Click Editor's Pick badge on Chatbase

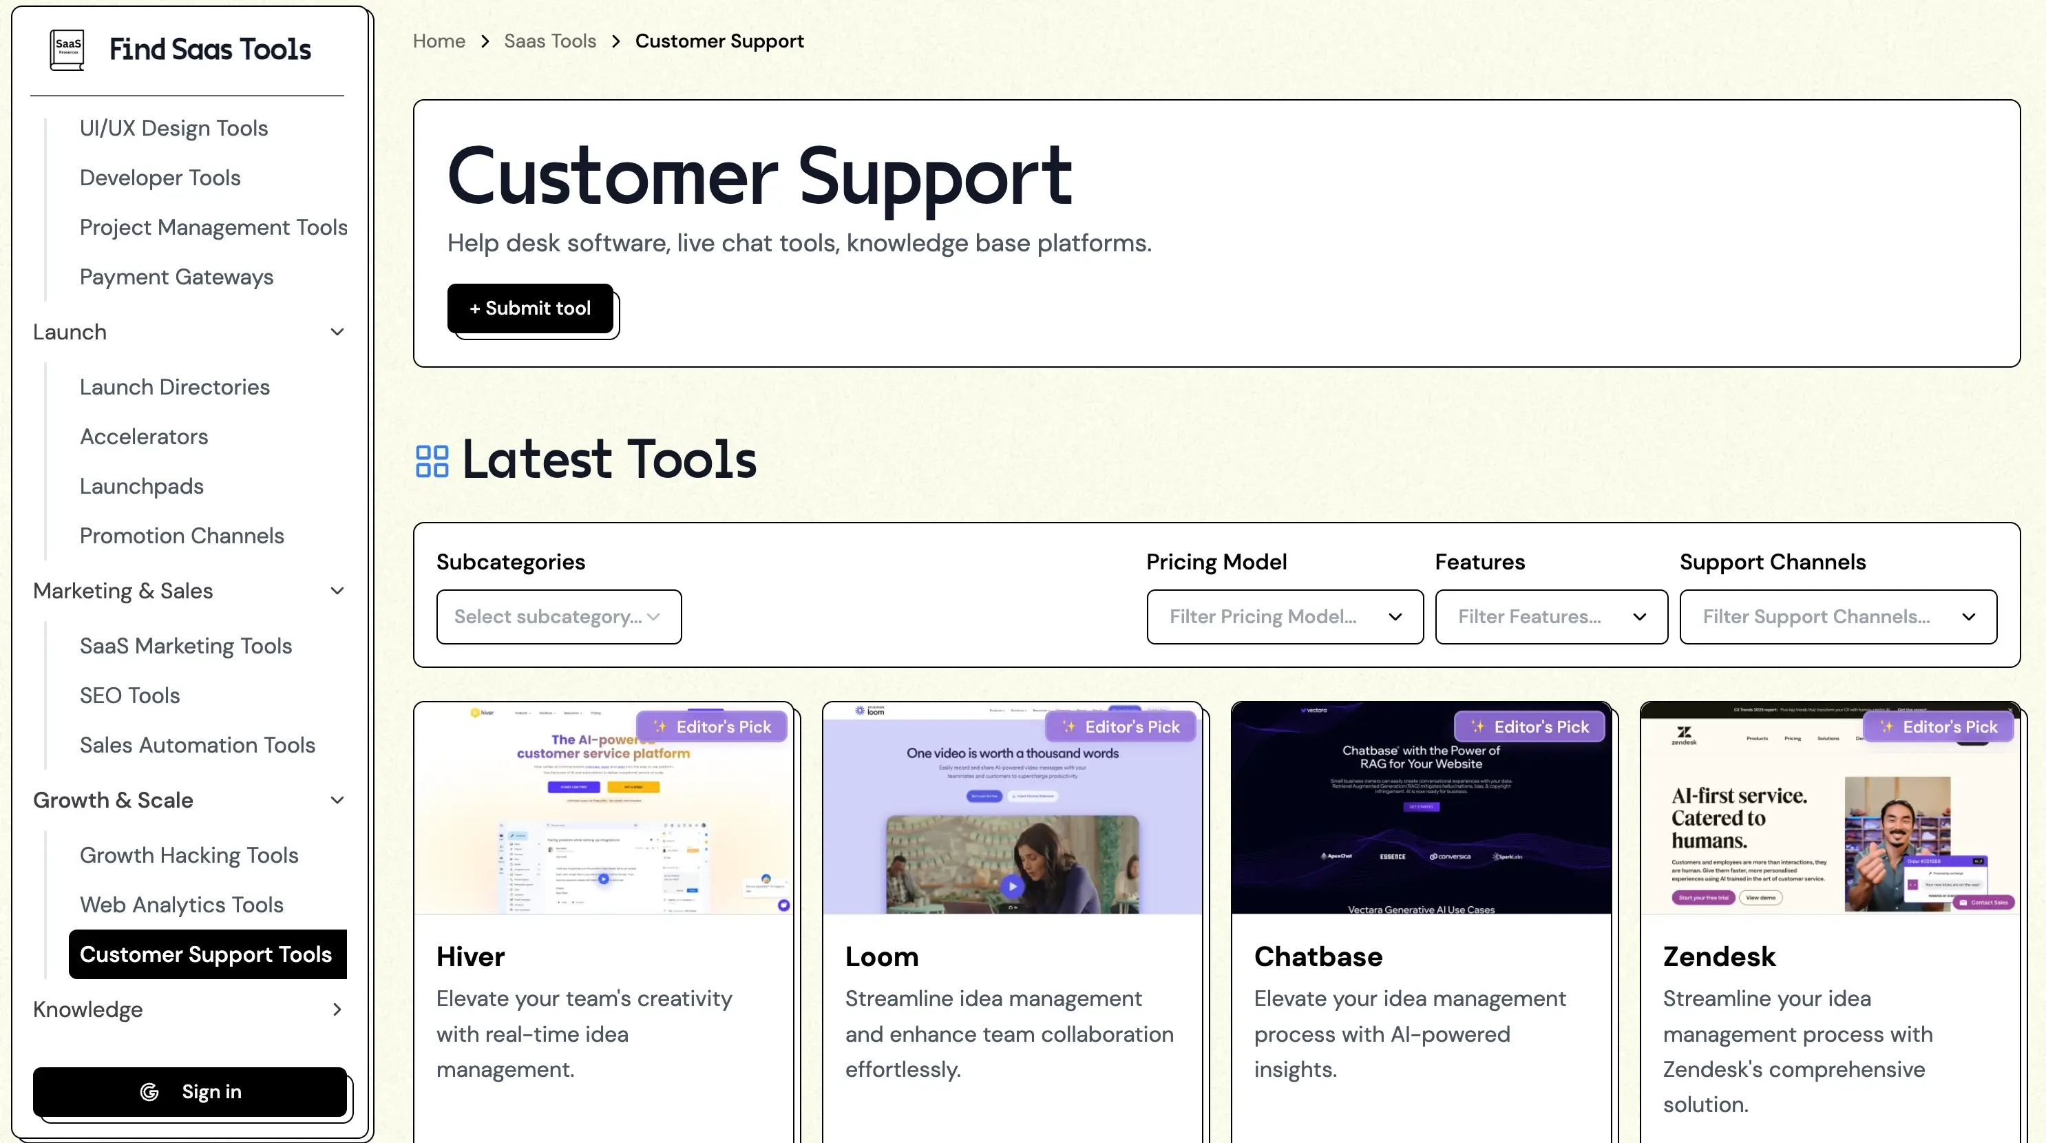point(1530,727)
